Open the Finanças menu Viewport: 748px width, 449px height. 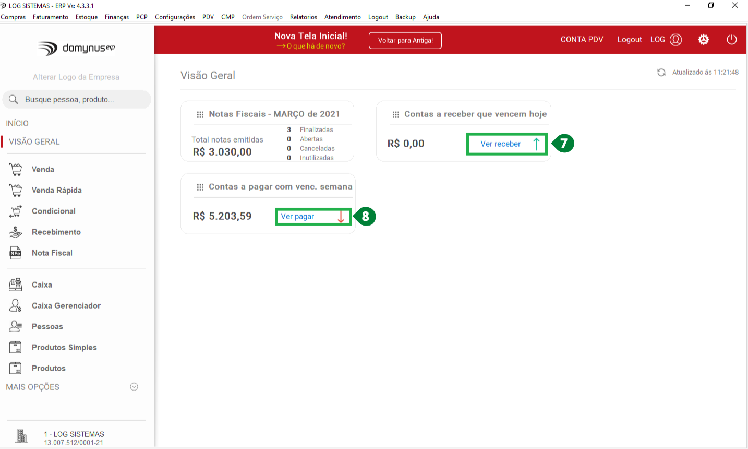pos(117,17)
